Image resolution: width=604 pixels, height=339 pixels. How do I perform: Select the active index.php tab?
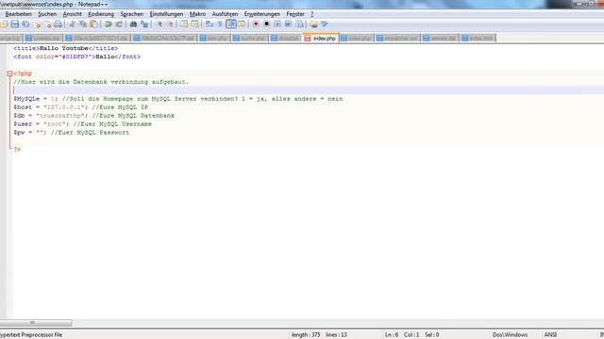click(321, 38)
